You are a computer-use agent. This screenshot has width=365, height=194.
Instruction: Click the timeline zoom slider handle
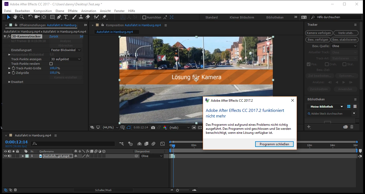tap(177, 190)
